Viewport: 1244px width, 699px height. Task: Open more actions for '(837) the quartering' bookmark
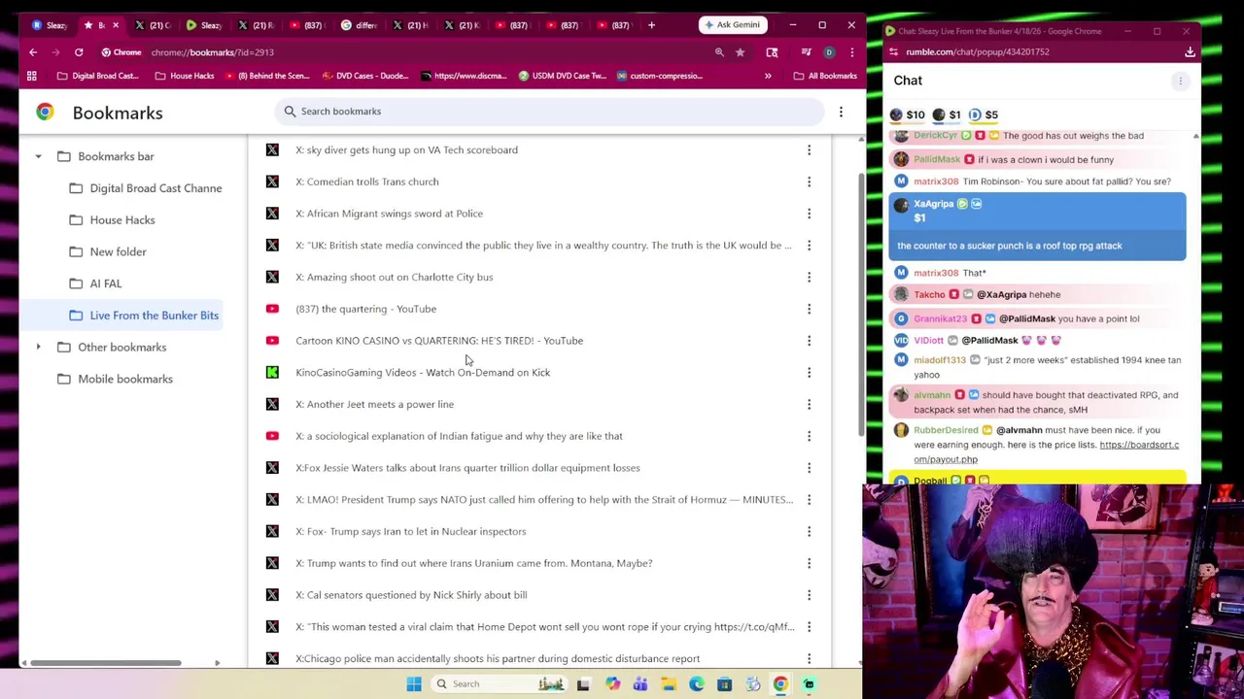(809, 309)
